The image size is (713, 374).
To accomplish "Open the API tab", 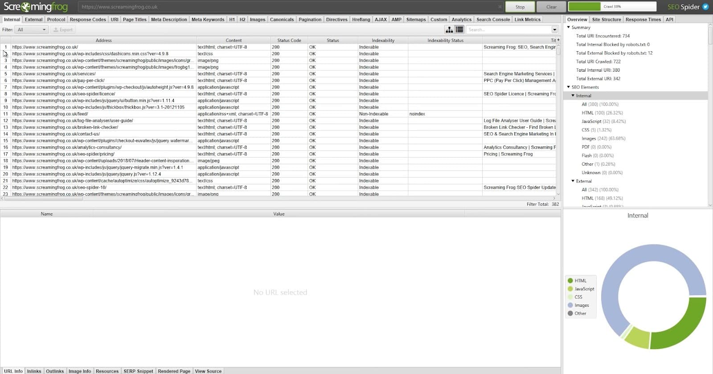I will [x=669, y=20].
